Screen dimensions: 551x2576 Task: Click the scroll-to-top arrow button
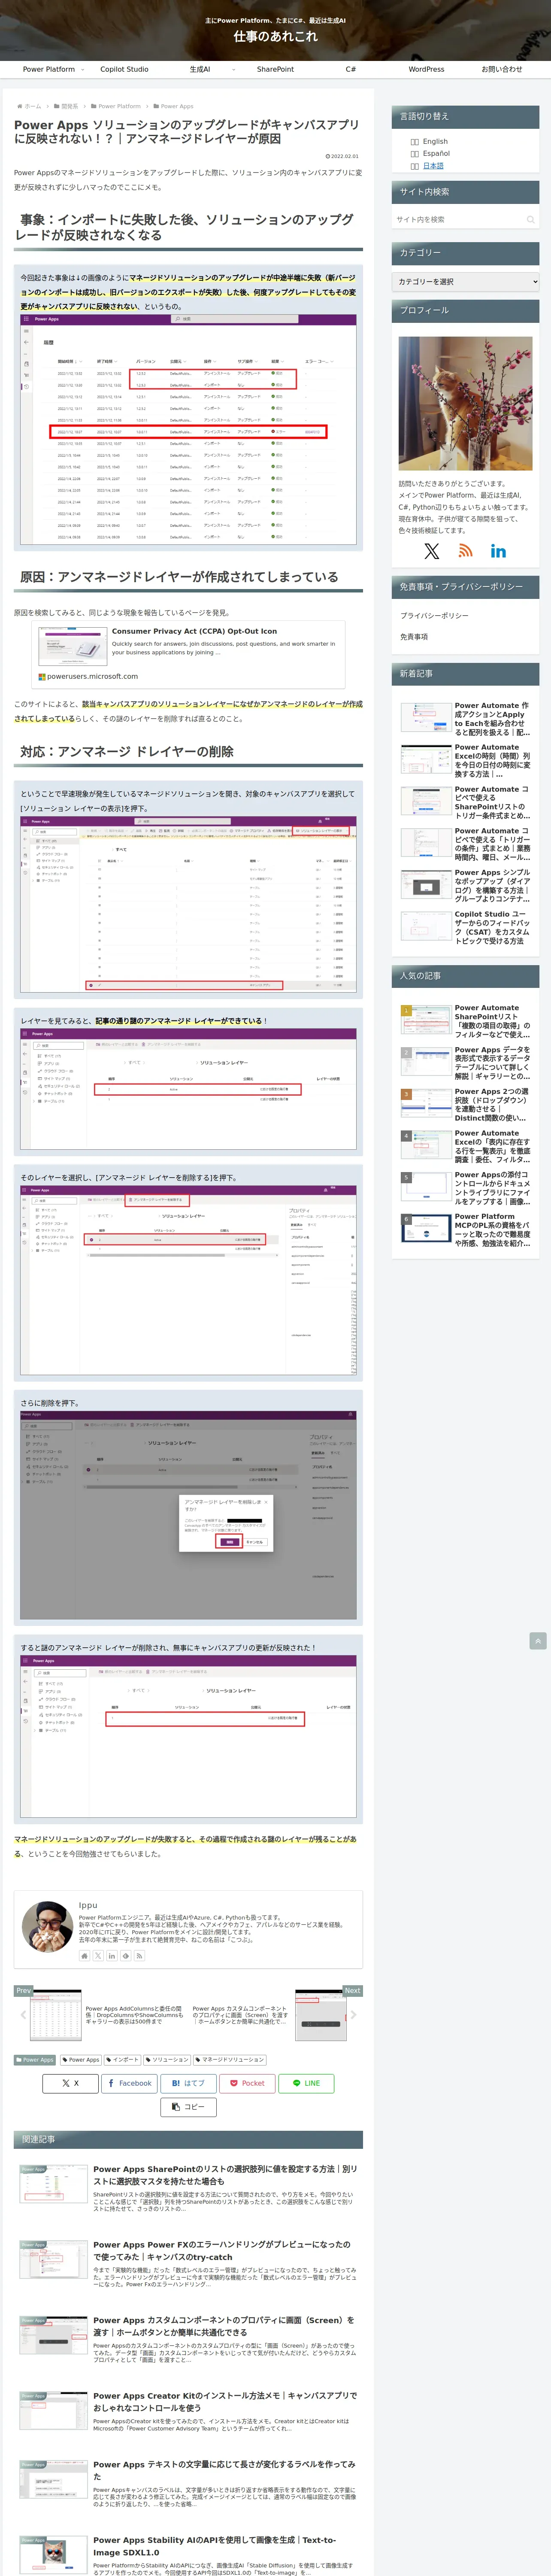[x=538, y=1641]
